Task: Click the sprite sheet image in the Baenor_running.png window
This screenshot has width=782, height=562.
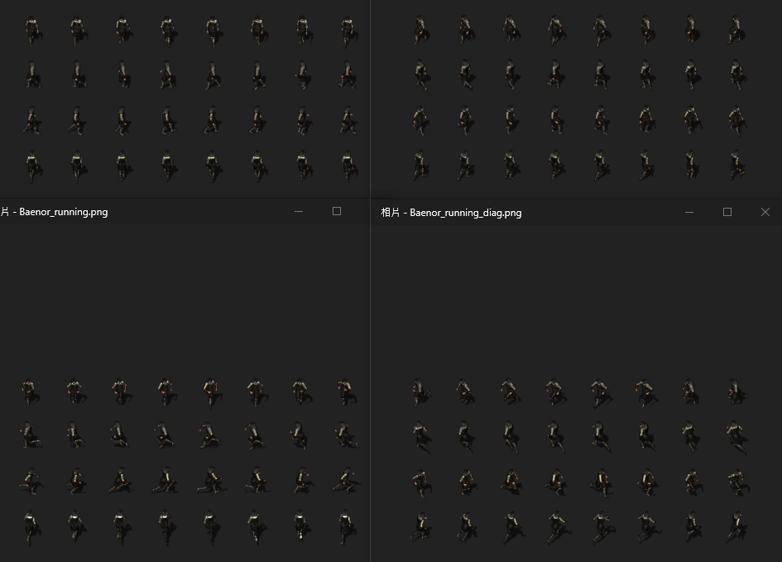Action: tap(190, 461)
